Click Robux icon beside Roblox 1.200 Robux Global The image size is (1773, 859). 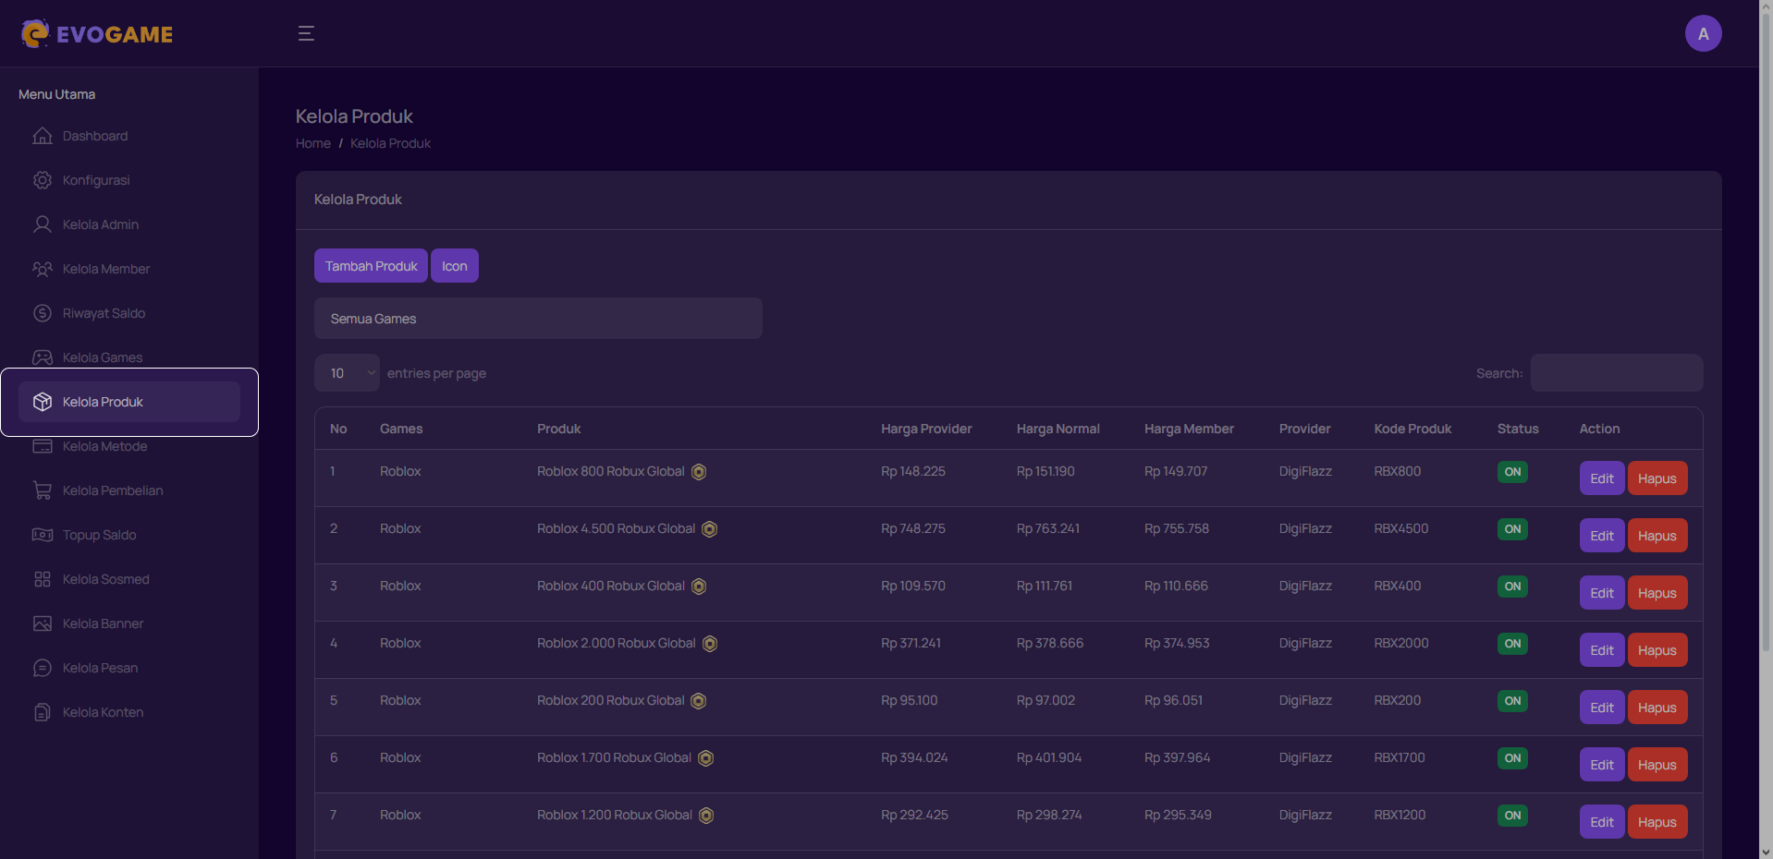[706, 816]
